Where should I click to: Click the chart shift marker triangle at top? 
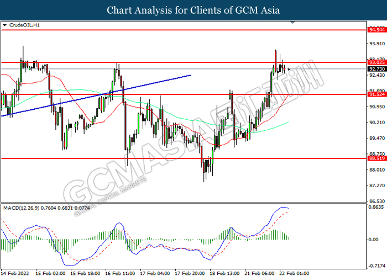292,23
